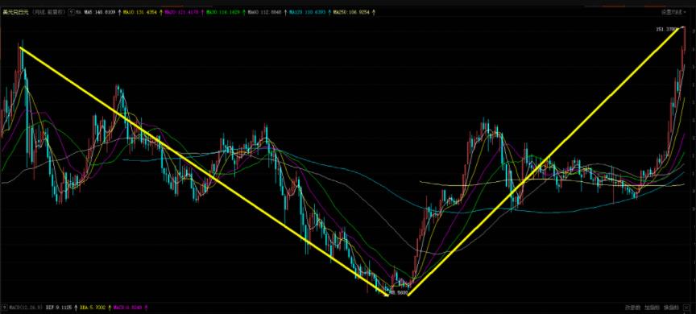
Task: Click the 加指标 button
Action: point(651,308)
